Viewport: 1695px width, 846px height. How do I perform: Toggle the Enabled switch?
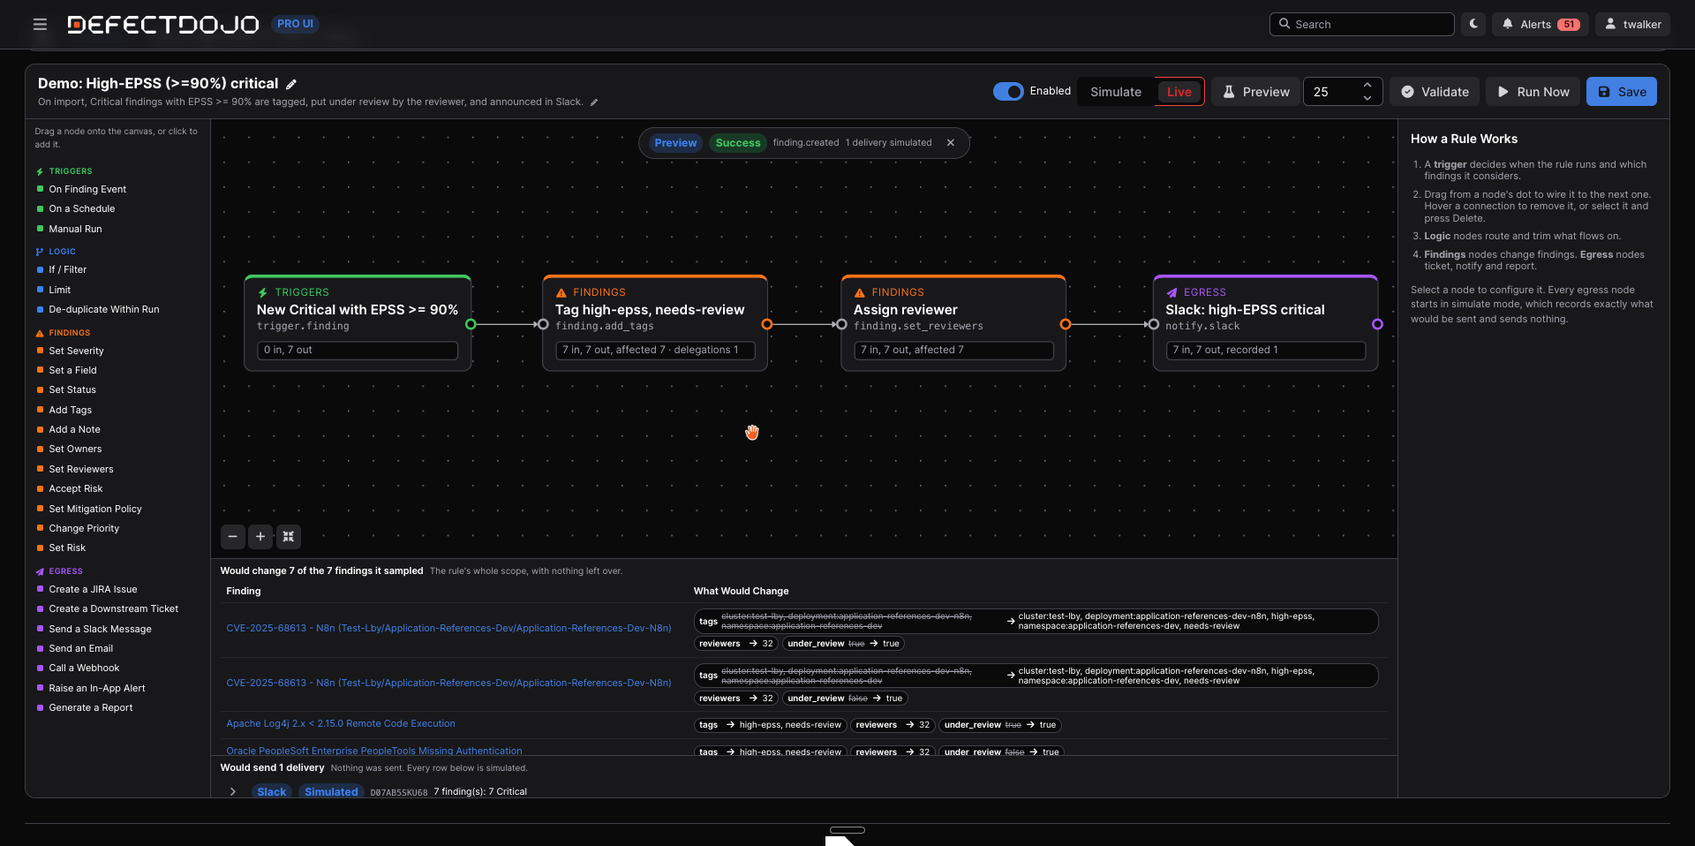pos(1008,91)
